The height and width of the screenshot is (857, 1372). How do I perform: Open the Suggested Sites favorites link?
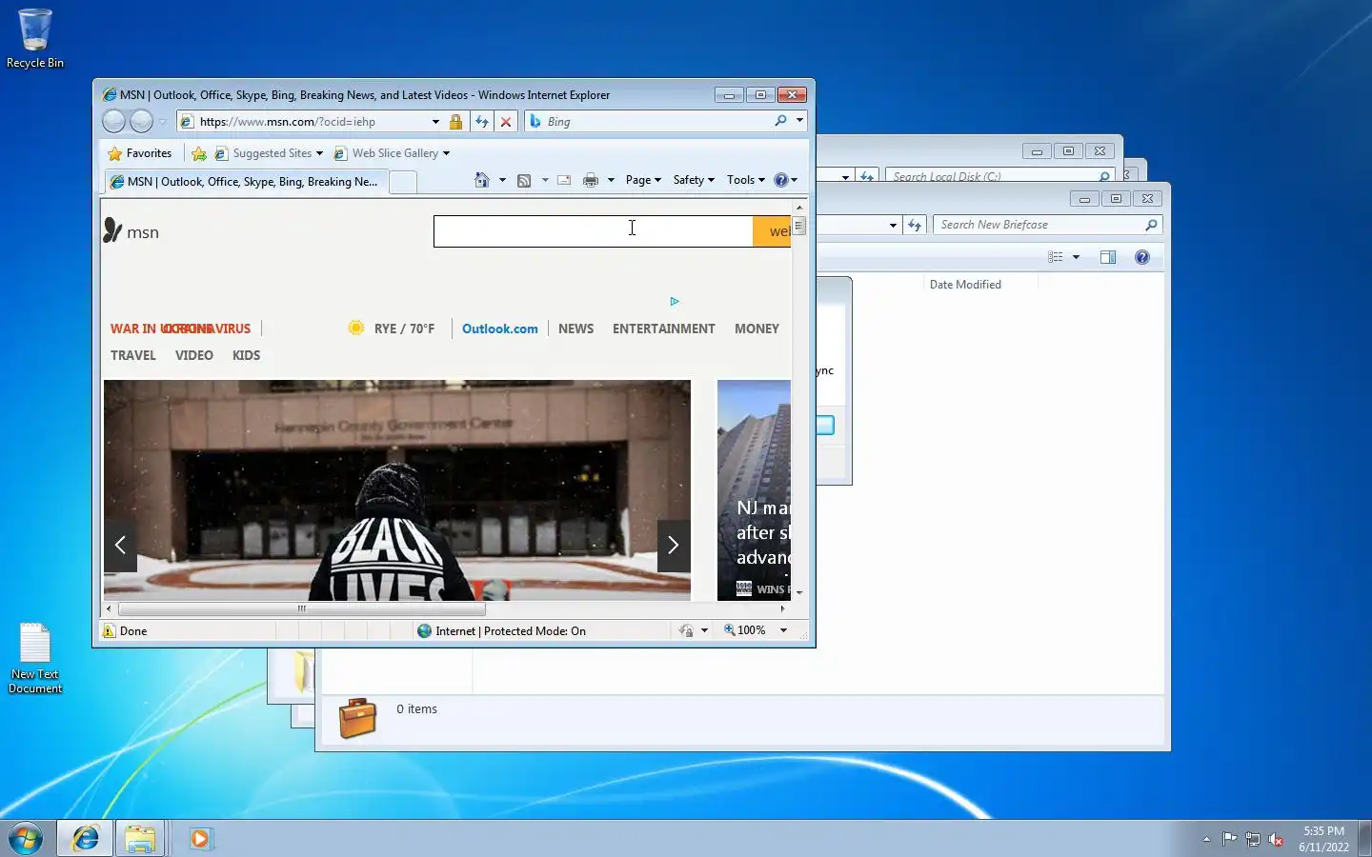(269, 153)
